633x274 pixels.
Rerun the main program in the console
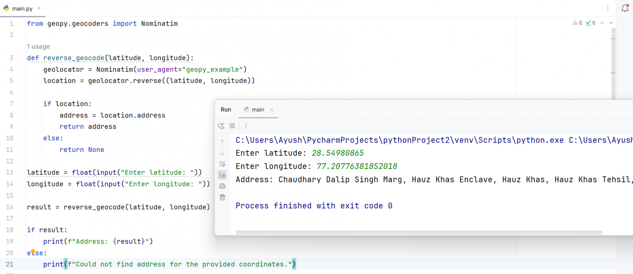point(221,126)
